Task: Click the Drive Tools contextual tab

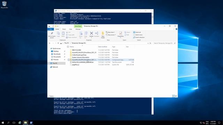Action: tap(78, 26)
